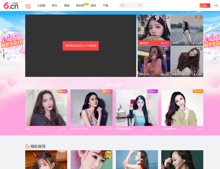Image resolution: width=220 pixels, height=169 pixels.
Task: Select the 游戏 menu item
Action: [93, 6]
